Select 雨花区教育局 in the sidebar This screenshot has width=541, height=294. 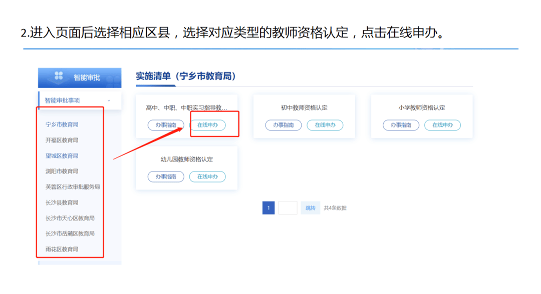point(62,249)
